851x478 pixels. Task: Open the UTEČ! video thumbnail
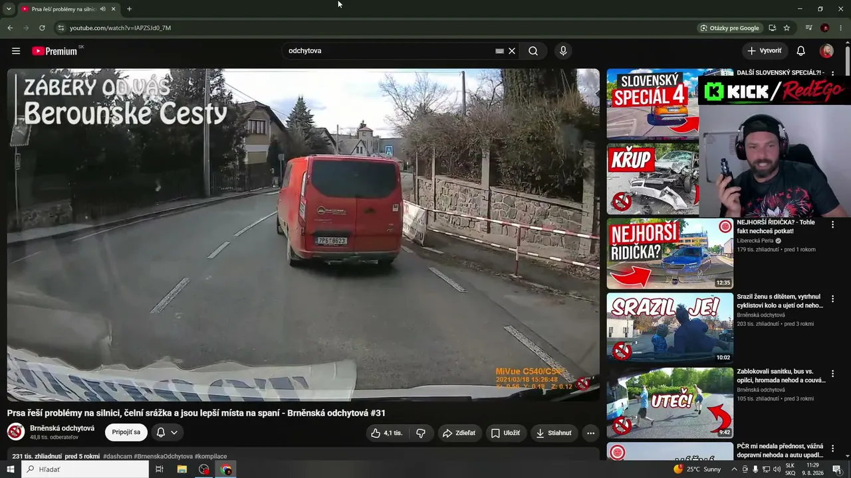click(669, 404)
